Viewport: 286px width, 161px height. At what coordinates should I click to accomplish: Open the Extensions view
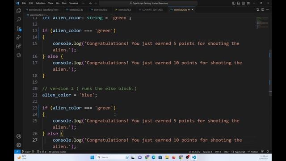click(x=19, y=46)
